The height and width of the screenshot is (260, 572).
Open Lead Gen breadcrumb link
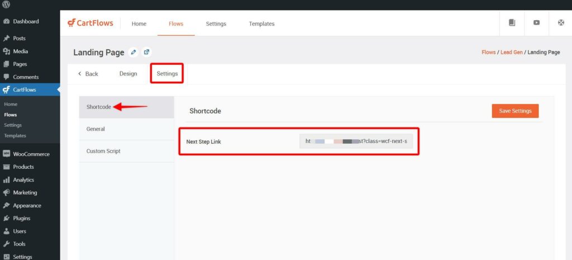pos(512,52)
